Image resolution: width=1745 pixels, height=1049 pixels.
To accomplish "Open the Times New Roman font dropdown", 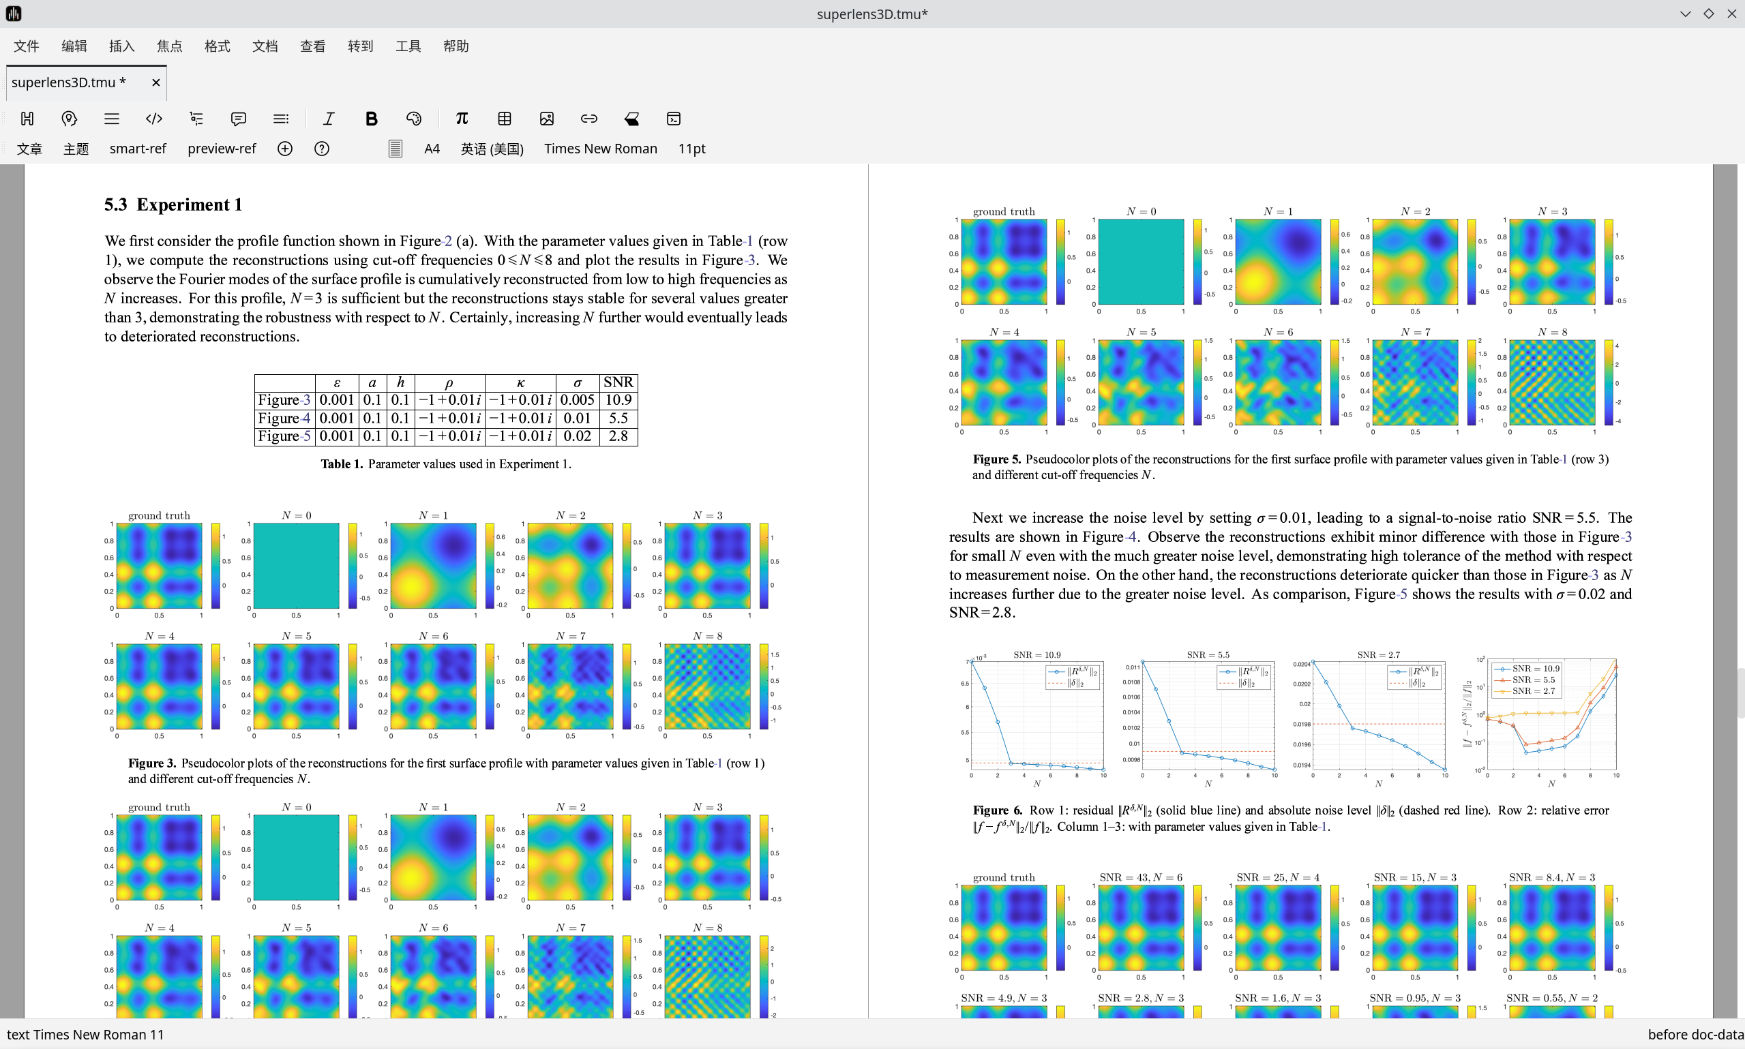I will 600,149.
